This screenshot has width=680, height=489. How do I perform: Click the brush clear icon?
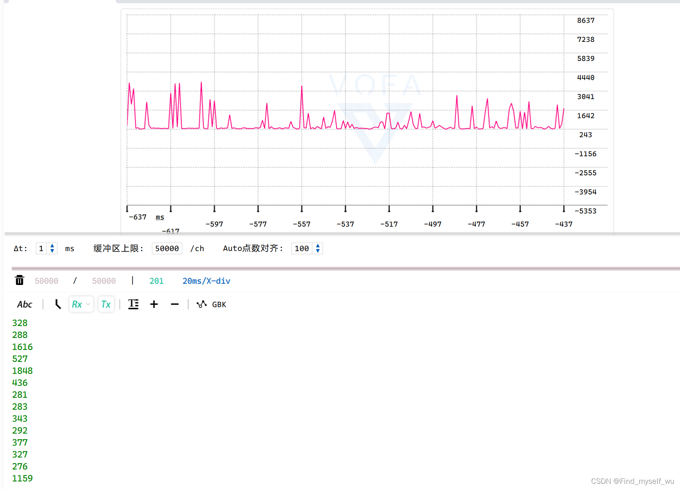(x=58, y=304)
